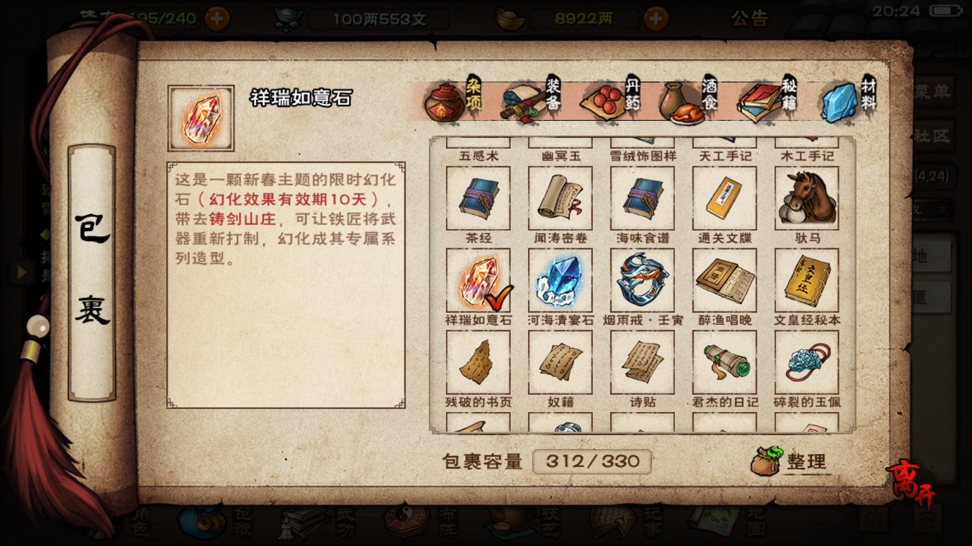
Task: Select the 茶经 blue book item
Action: (x=478, y=198)
